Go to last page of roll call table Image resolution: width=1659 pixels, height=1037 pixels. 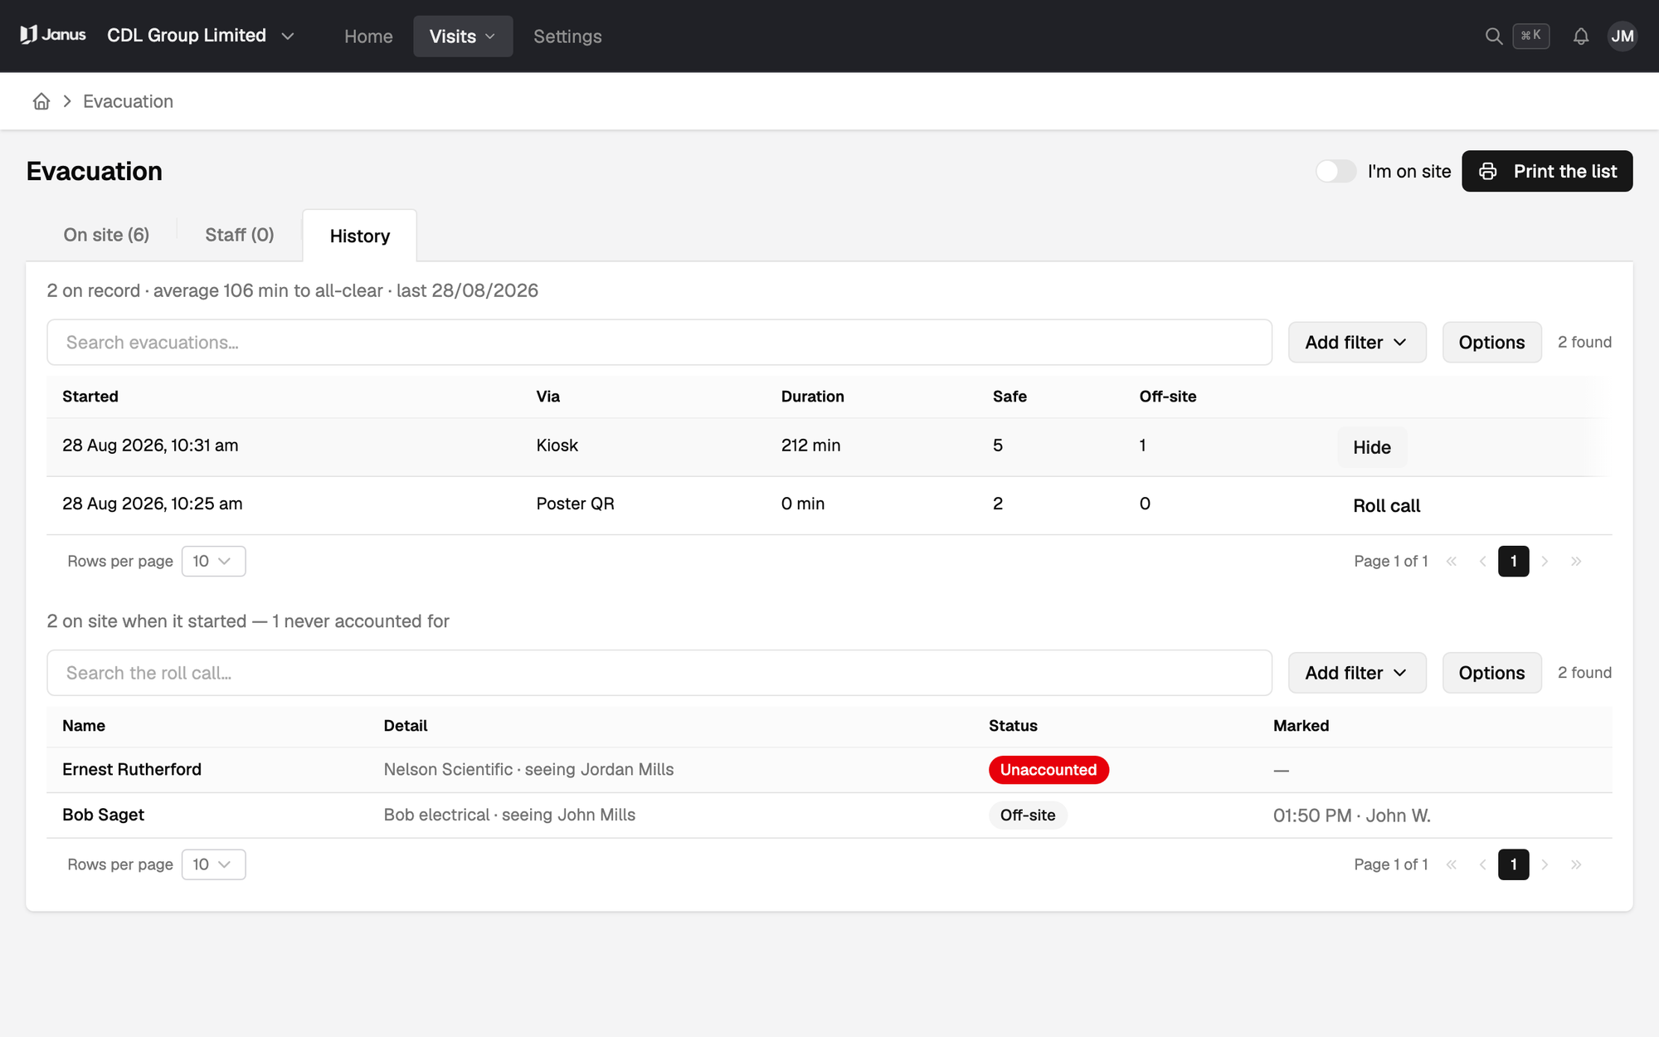[1576, 864]
